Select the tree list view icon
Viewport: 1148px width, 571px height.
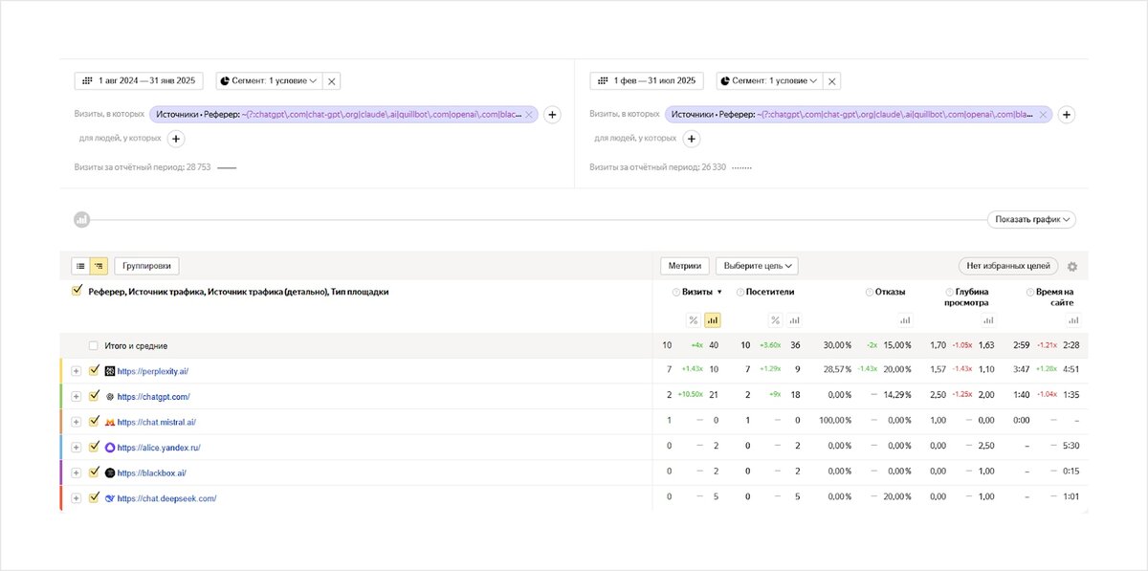tap(98, 266)
